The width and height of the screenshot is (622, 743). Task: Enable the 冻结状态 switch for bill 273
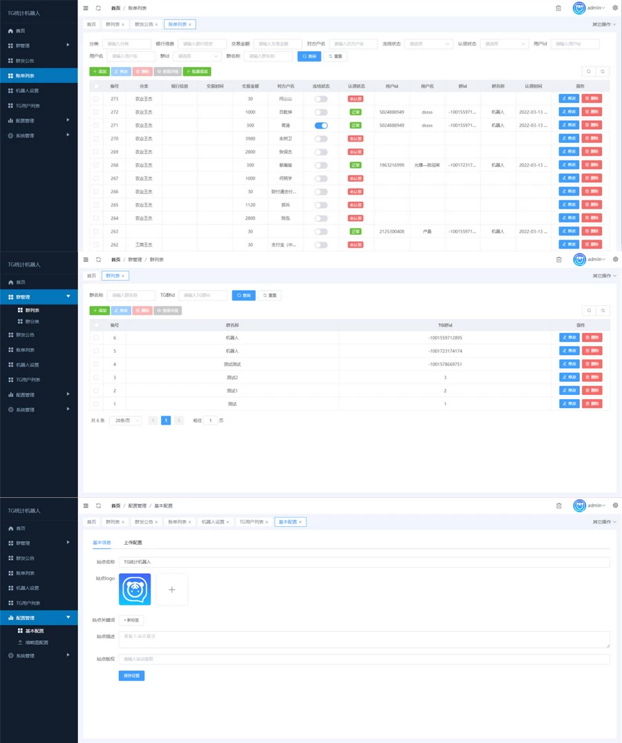(321, 99)
